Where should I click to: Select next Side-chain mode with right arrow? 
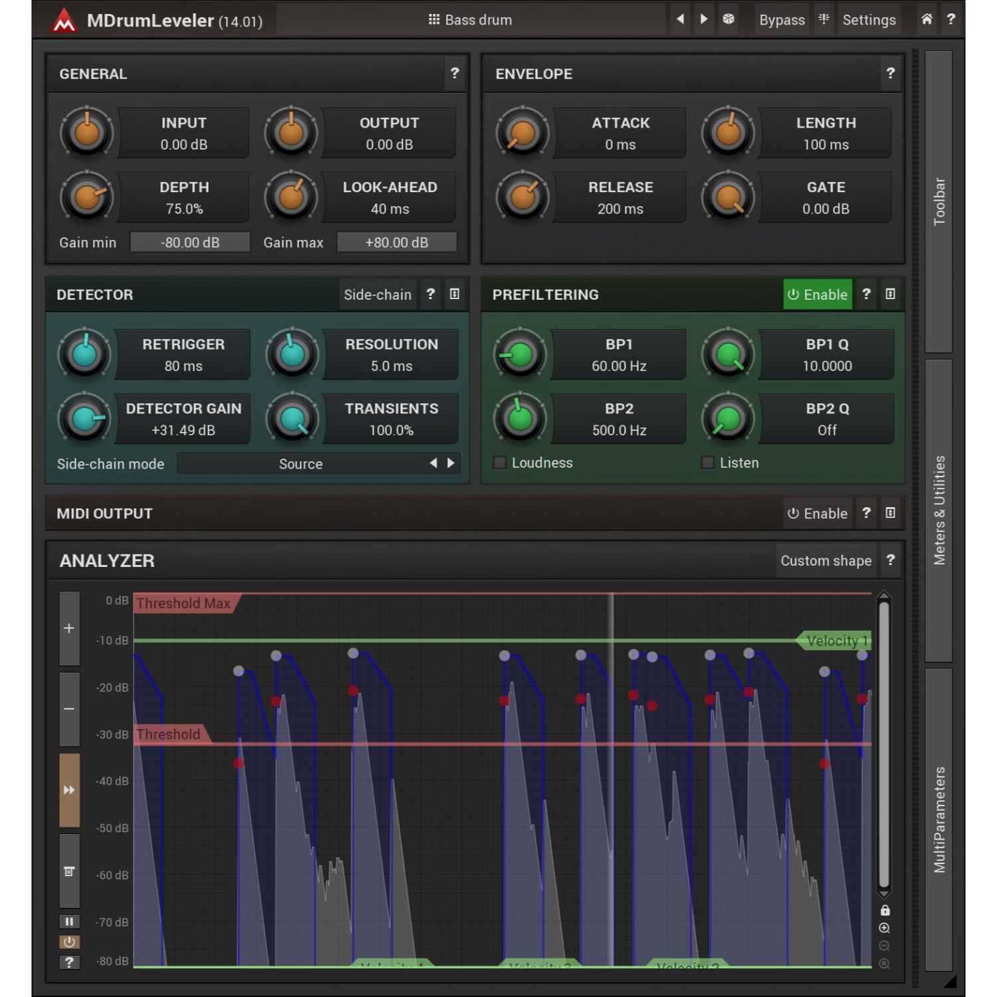451,463
